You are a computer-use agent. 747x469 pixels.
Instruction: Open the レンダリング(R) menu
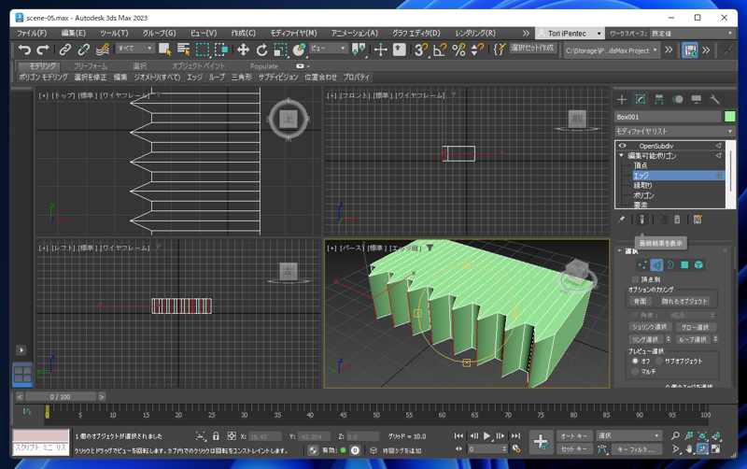475,33
